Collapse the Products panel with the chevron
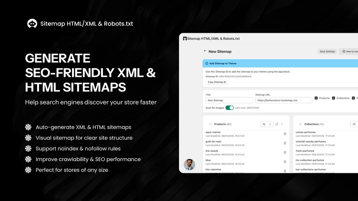Image resolution: width=358 pixels, height=201 pixels. click(x=282, y=124)
